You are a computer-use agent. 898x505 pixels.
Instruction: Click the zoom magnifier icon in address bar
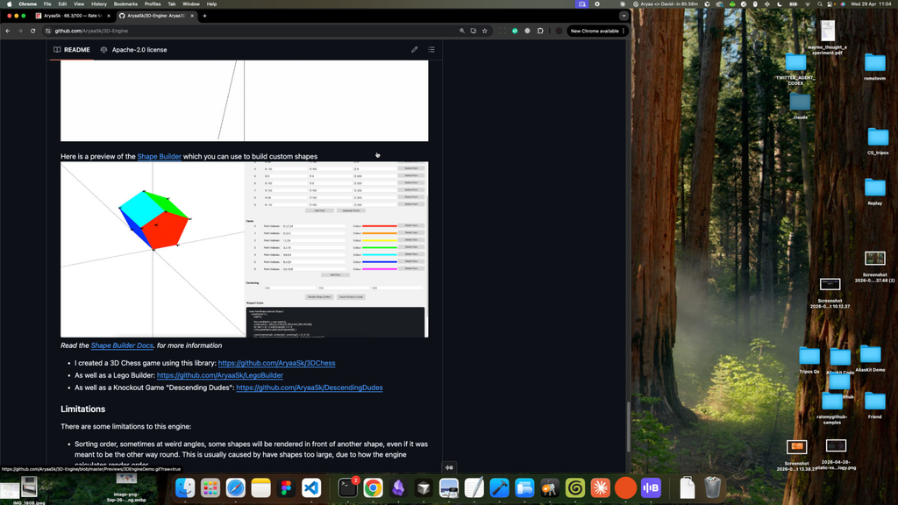[x=461, y=31]
